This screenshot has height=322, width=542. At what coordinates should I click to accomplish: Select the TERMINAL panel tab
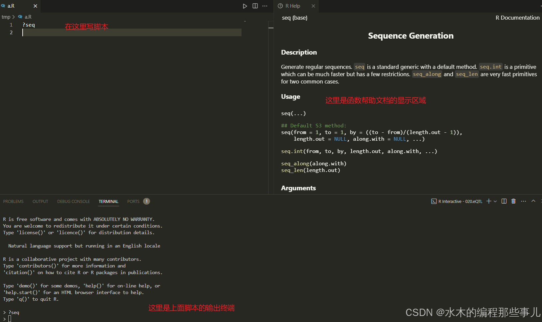(108, 202)
